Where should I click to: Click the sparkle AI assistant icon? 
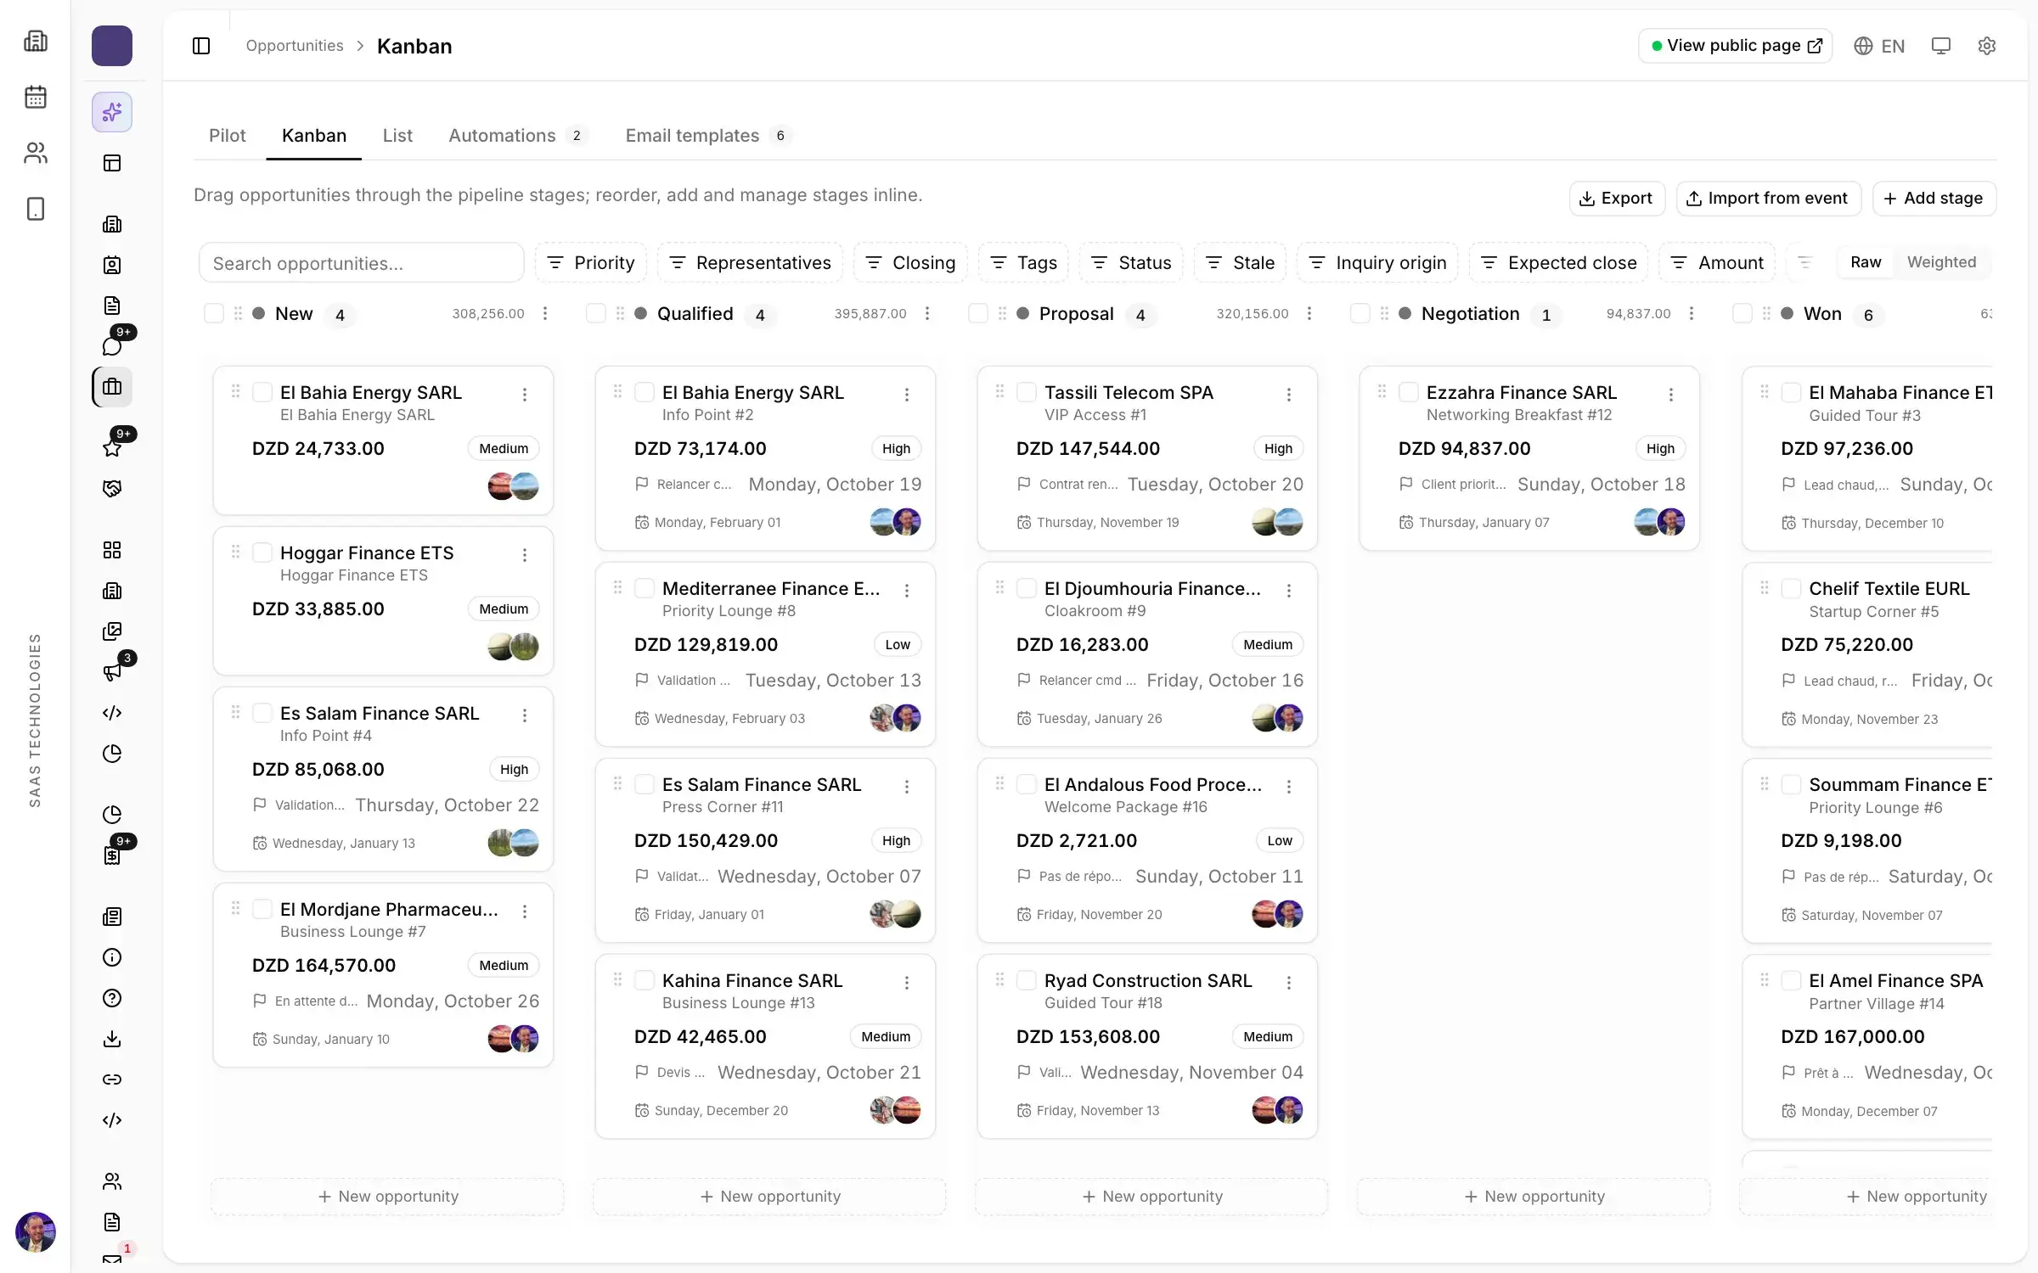click(112, 112)
